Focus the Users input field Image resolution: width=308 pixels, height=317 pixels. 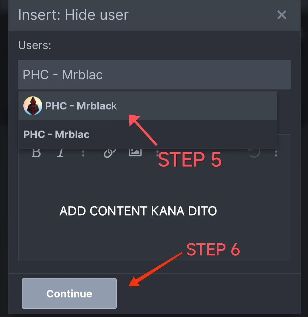[x=154, y=75]
